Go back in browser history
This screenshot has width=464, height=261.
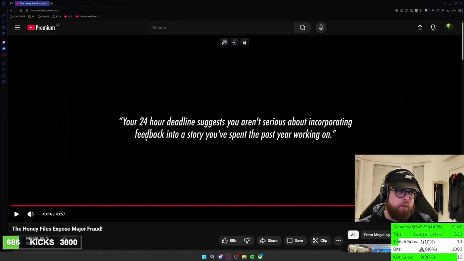[11, 11]
